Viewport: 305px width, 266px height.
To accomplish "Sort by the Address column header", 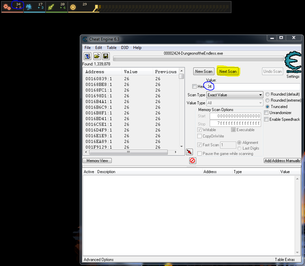I will [x=102, y=72].
